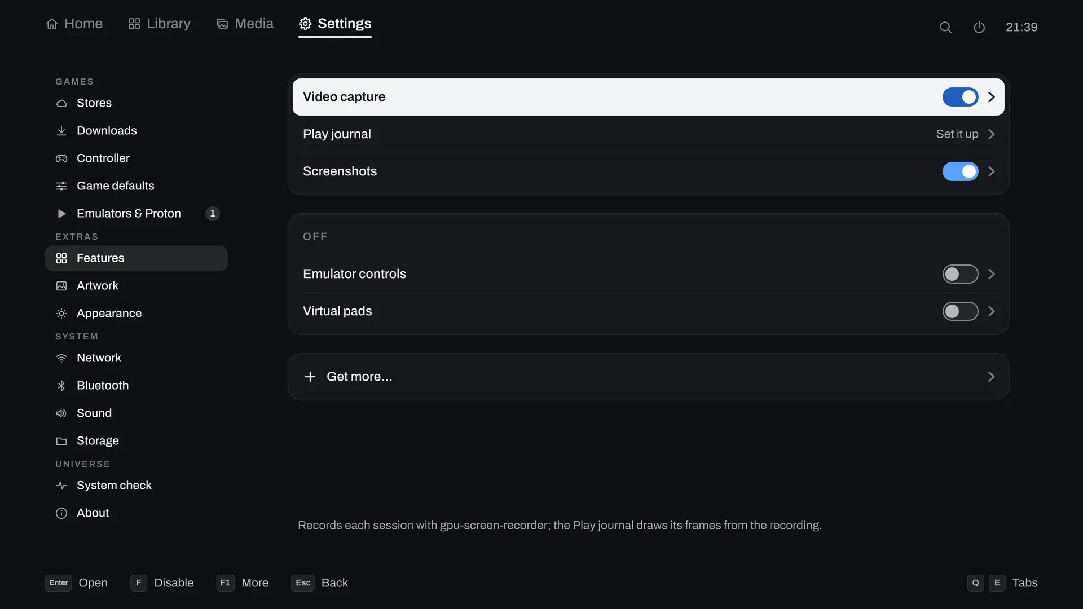Select the Features sidebar item
1083x609 pixels.
(137, 258)
